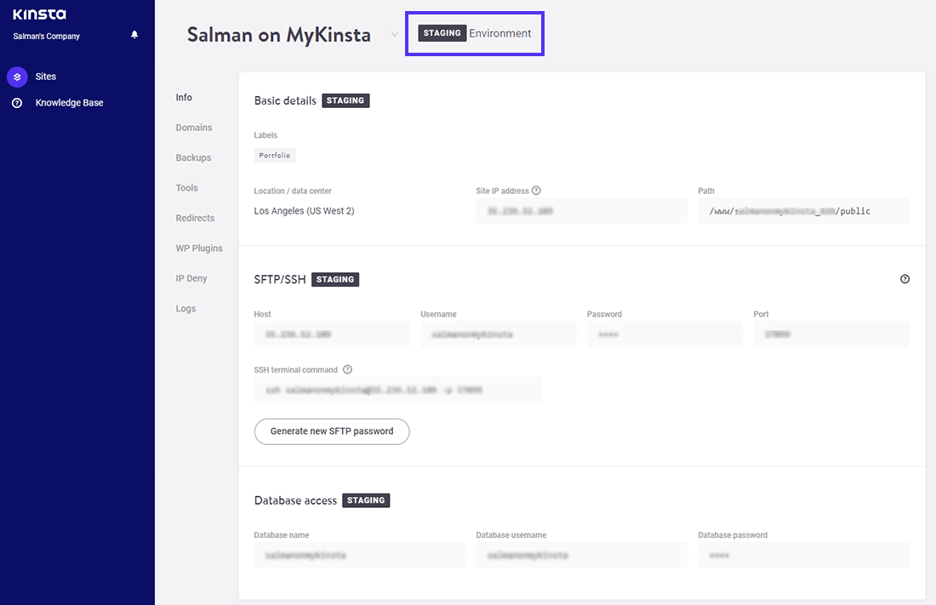
Task: Select the Sites icon in the sidebar
Action: tap(17, 77)
